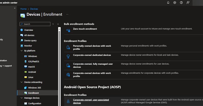Clear the sidebar search with X
203x106 pixels.
click(x=53, y=24)
